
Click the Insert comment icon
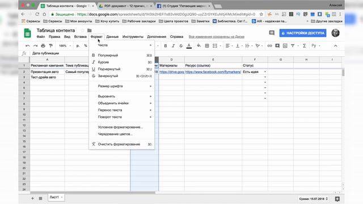point(277,46)
